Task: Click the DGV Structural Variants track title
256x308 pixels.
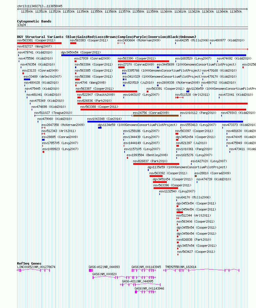Action: (x=107, y=37)
